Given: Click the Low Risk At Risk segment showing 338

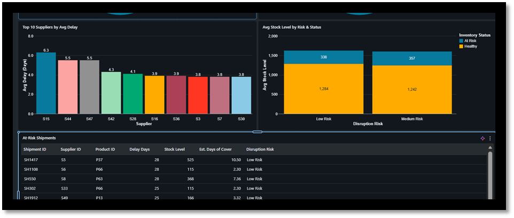Looking at the screenshot, I should point(324,57).
